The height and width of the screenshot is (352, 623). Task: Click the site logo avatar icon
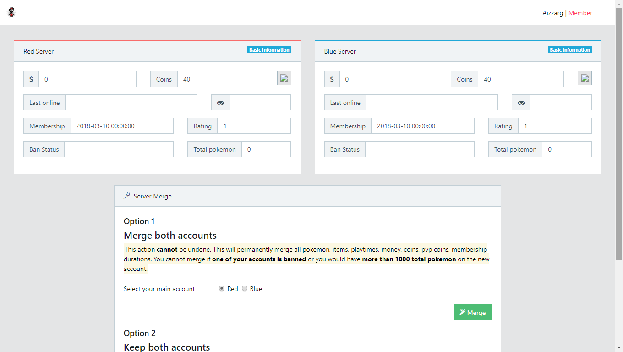click(x=11, y=13)
